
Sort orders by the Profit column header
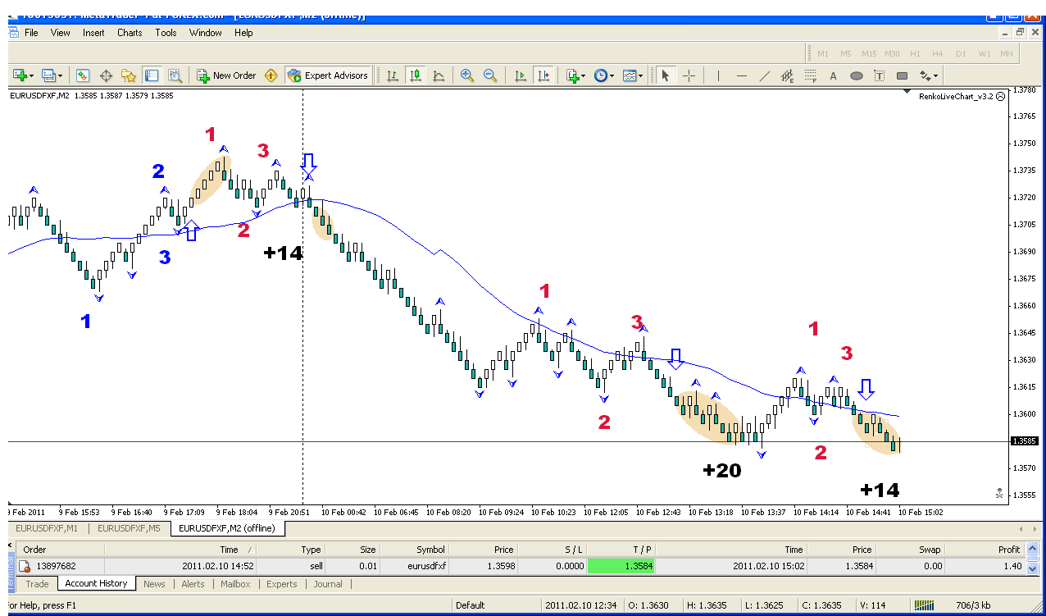1008,550
